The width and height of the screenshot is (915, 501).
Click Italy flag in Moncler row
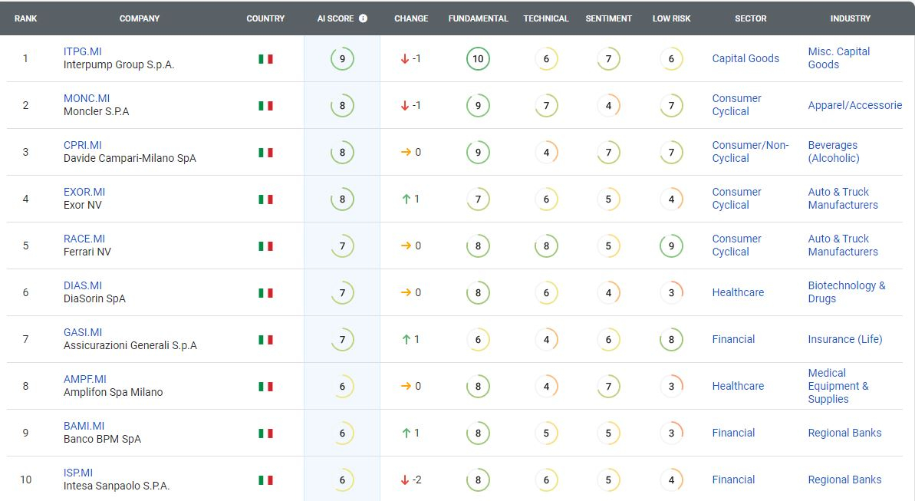(265, 106)
